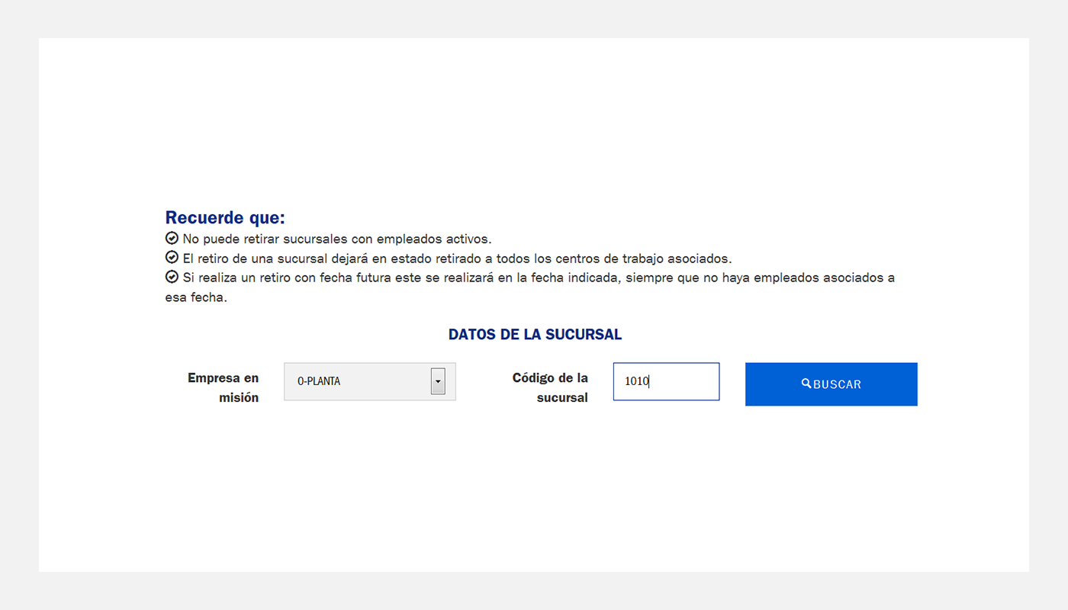1068x610 pixels.
Task: Click the 'Código de la sucursal' label
Action: click(550, 387)
